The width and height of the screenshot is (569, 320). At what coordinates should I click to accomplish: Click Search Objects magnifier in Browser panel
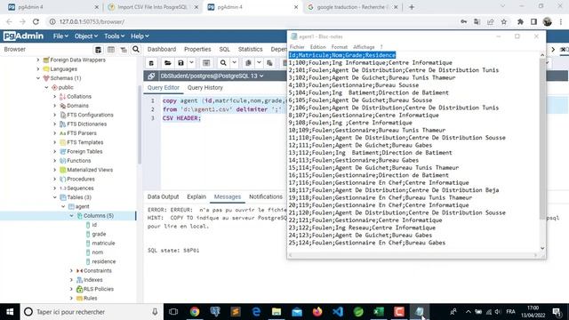coord(136,50)
